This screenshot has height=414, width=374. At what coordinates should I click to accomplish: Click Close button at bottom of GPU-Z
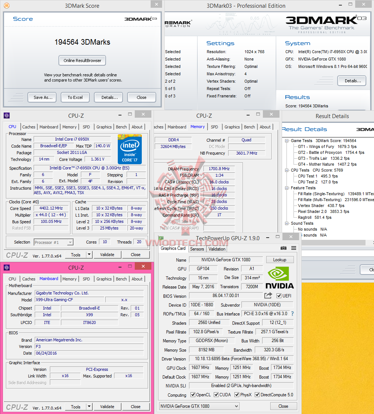click(284, 406)
